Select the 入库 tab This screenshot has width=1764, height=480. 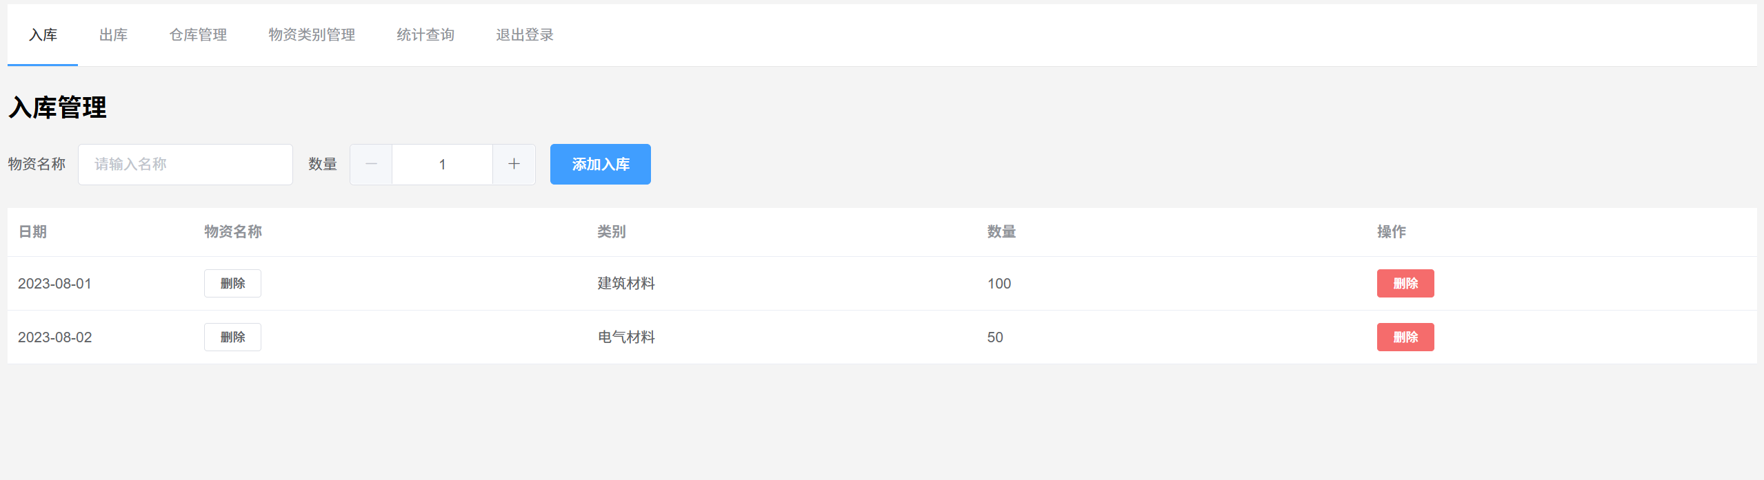(43, 35)
